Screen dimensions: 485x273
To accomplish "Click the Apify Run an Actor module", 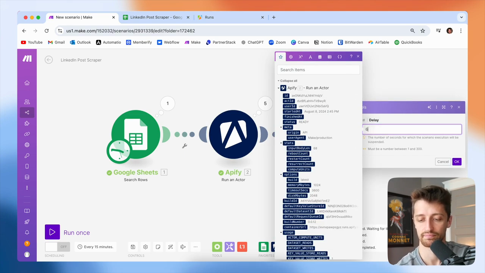I will pos(233,134).
